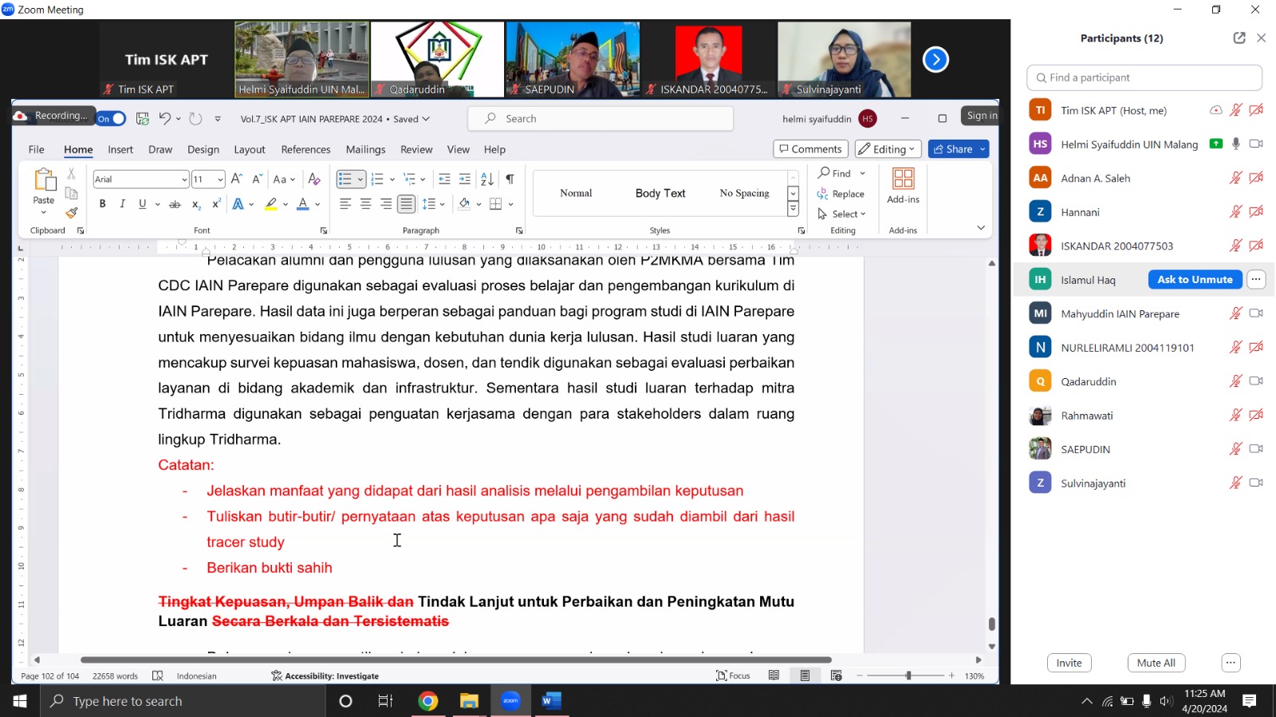Screen dimensions: 1276x717
Task: Click the zoom slider in Word status bar
Action: pos(908,676)
